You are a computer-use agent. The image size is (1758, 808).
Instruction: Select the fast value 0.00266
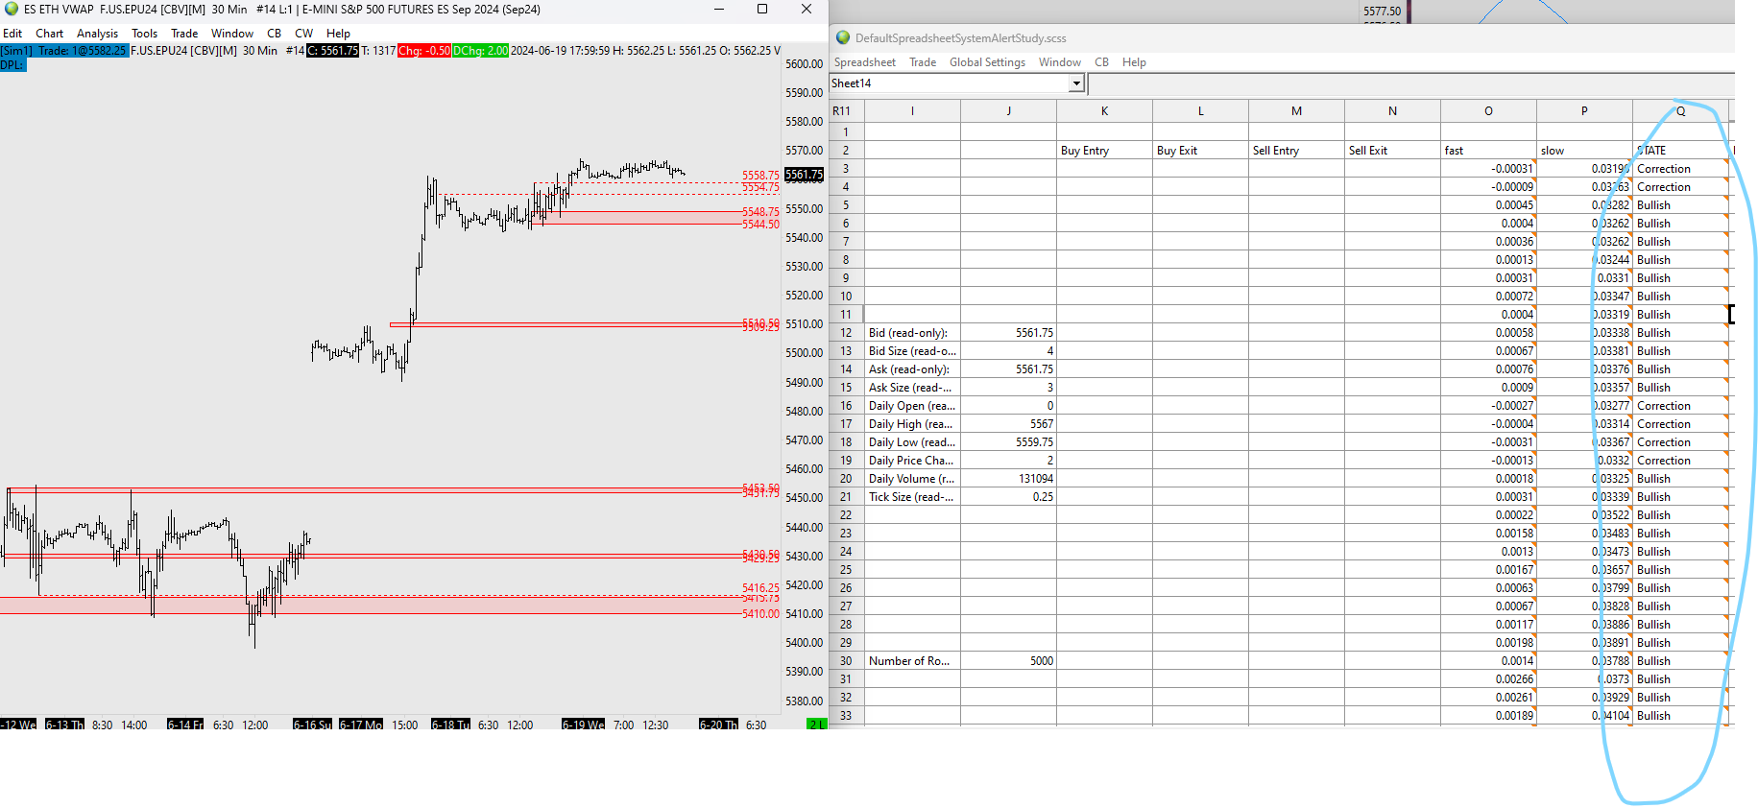(x=1488, y=679)
